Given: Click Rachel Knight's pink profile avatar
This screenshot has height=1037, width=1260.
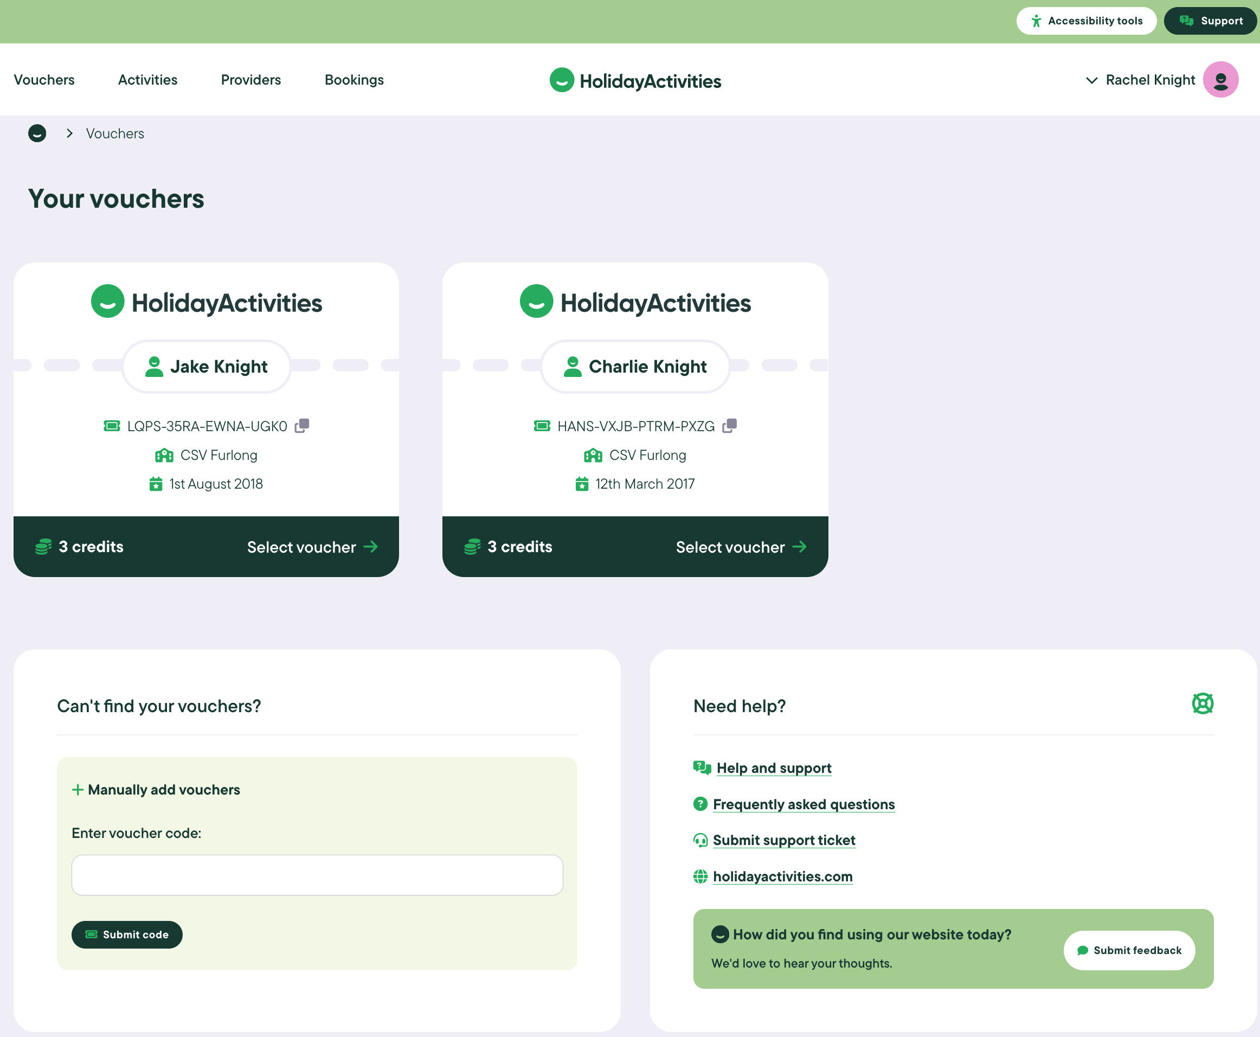Looking at the screenshot, I should (x=1220, y=79).
